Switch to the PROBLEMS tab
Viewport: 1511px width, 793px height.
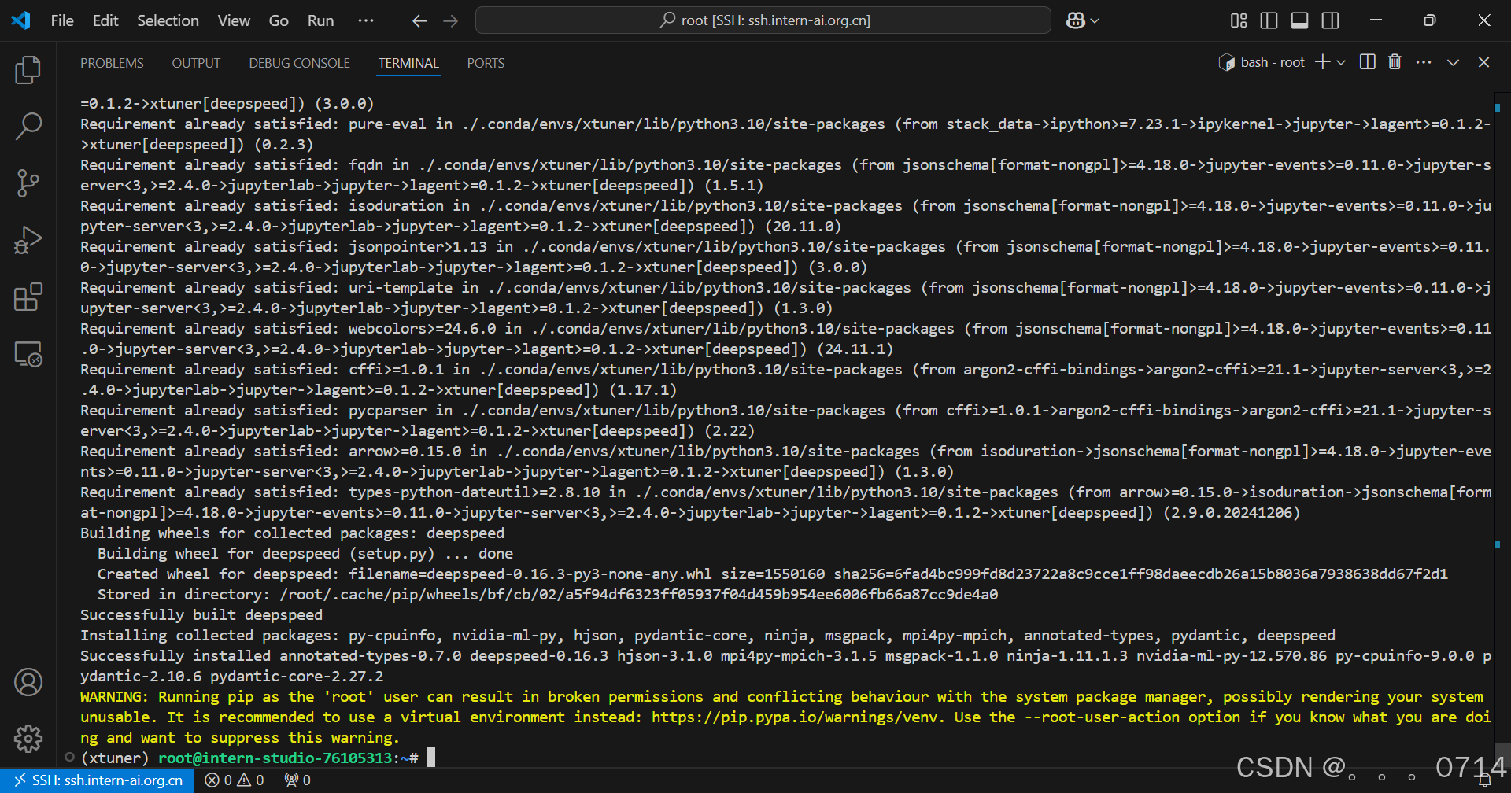[x=112, y=63]
